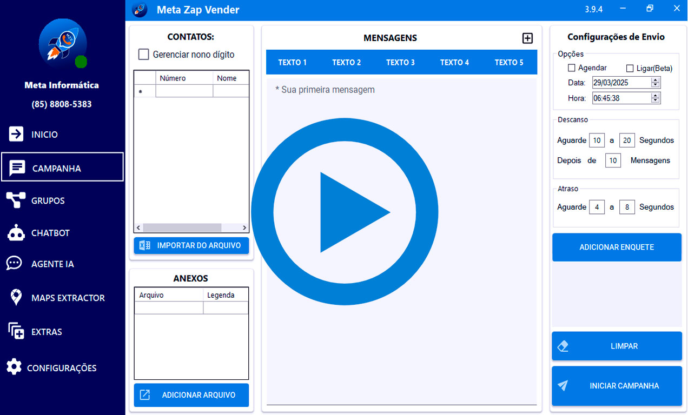
Task: Click contacts scrollbar left arrow
Action: tap(138, 227)
